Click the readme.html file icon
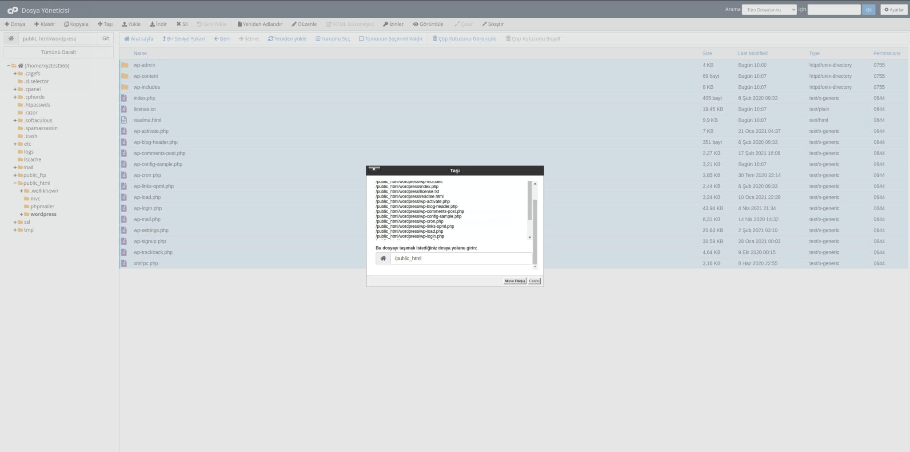910x452 pixels. tap(124, 120)
